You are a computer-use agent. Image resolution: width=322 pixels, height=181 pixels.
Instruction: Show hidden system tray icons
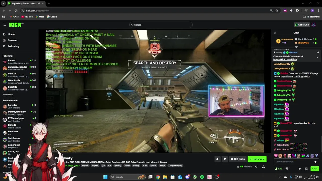(x=280, y=177)
